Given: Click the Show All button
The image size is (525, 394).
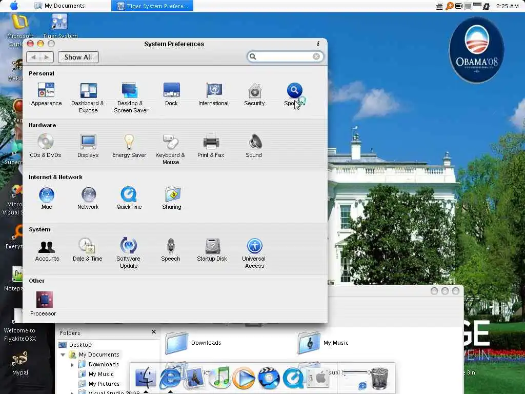Looking at the screenshot, I should pyautogui.click(x=78, y=57).
